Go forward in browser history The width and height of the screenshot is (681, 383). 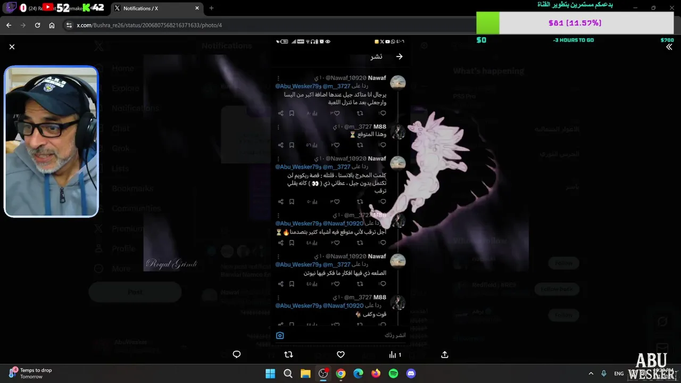pyautogui.click(x=23, y=25)
